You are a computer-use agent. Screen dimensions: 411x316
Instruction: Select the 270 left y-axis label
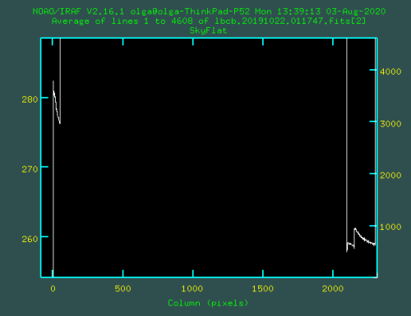click(30, 169)
